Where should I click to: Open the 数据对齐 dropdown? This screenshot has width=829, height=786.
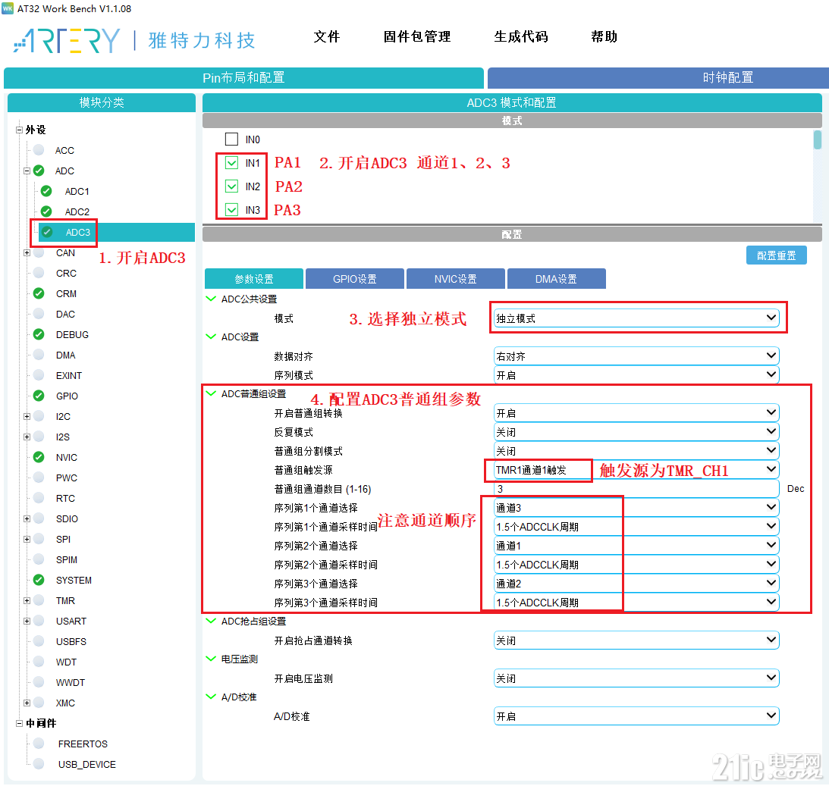tap(636, 356)
